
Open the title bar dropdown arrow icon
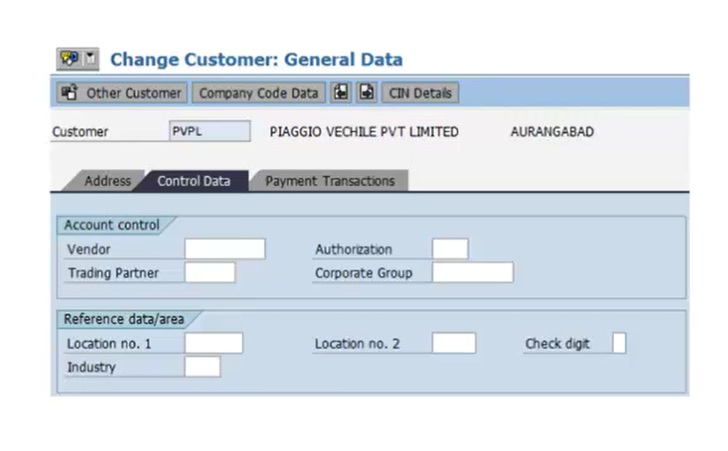coord(90,59)
